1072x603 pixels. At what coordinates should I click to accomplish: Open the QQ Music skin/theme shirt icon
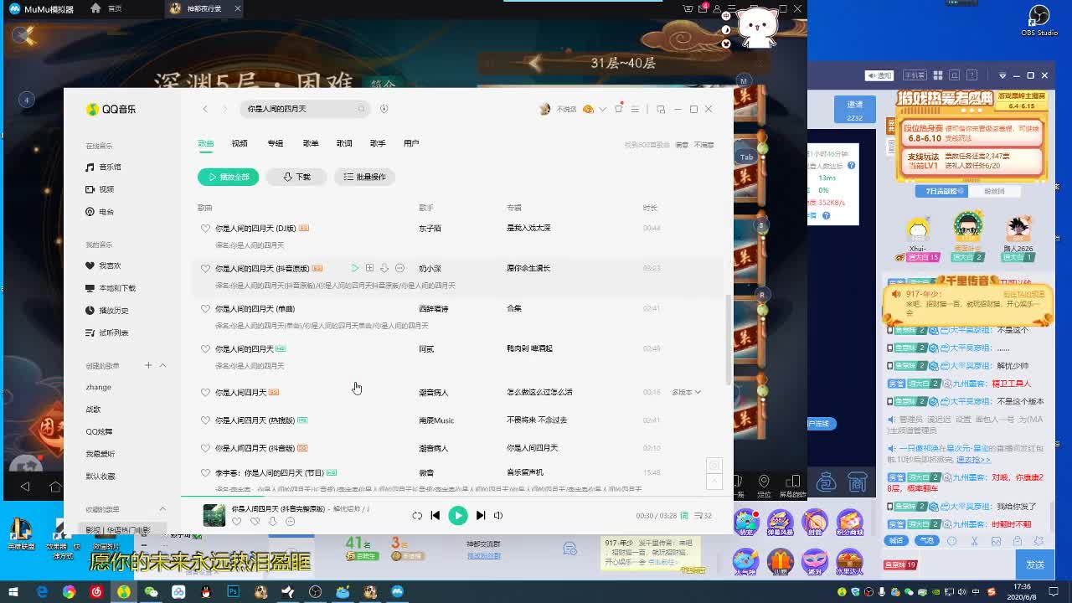click(619, 109)
